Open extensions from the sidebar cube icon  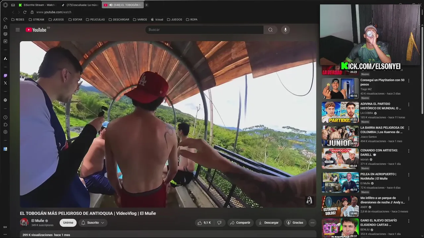click(5, 125)
